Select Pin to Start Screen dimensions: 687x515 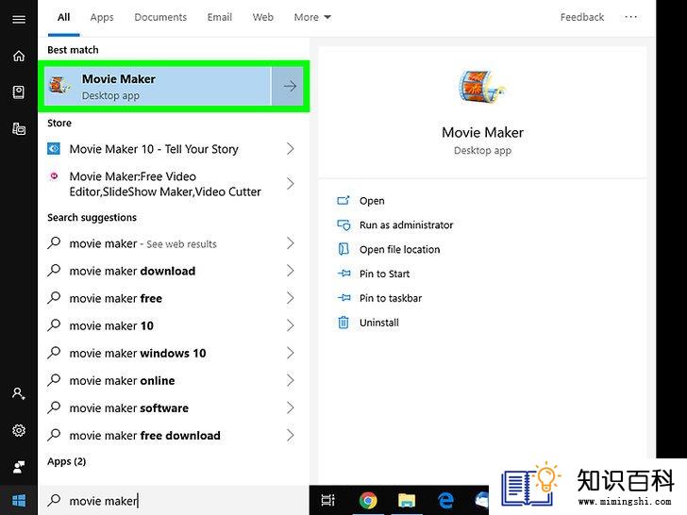(x=384, y=274)
